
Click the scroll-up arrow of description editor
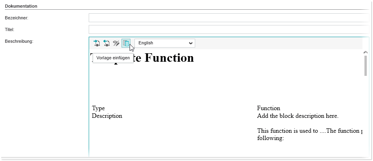click(x=365, y=52)
